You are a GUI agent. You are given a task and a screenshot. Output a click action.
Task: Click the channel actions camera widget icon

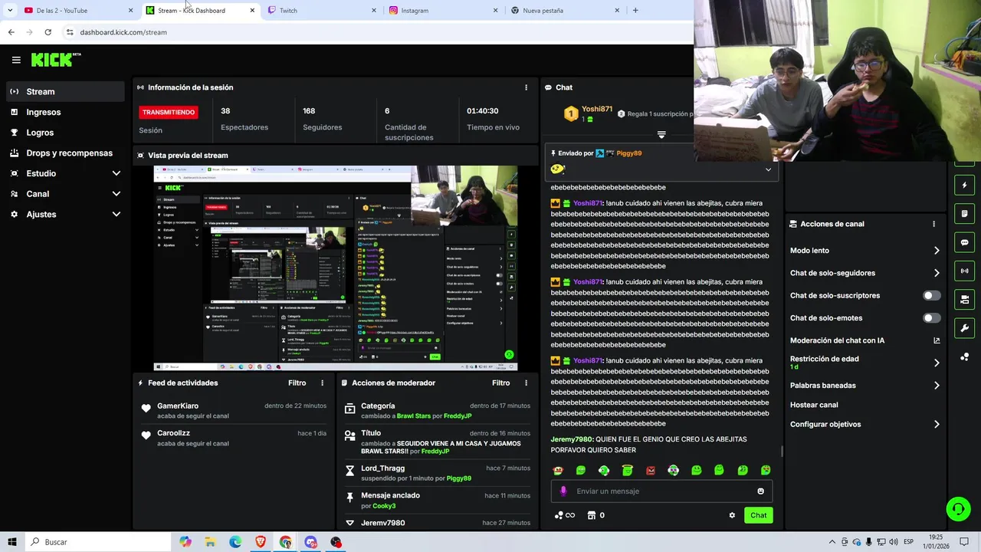[x=964, y=299]
